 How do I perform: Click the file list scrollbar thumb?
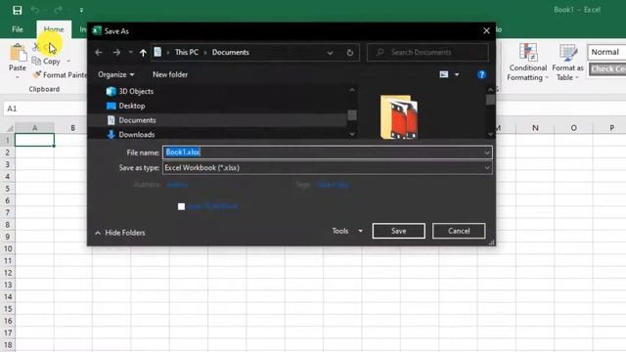tap(490, 100)
